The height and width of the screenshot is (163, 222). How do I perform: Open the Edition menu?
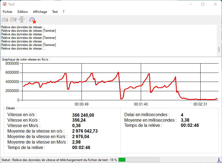click(x=23, y=12)
